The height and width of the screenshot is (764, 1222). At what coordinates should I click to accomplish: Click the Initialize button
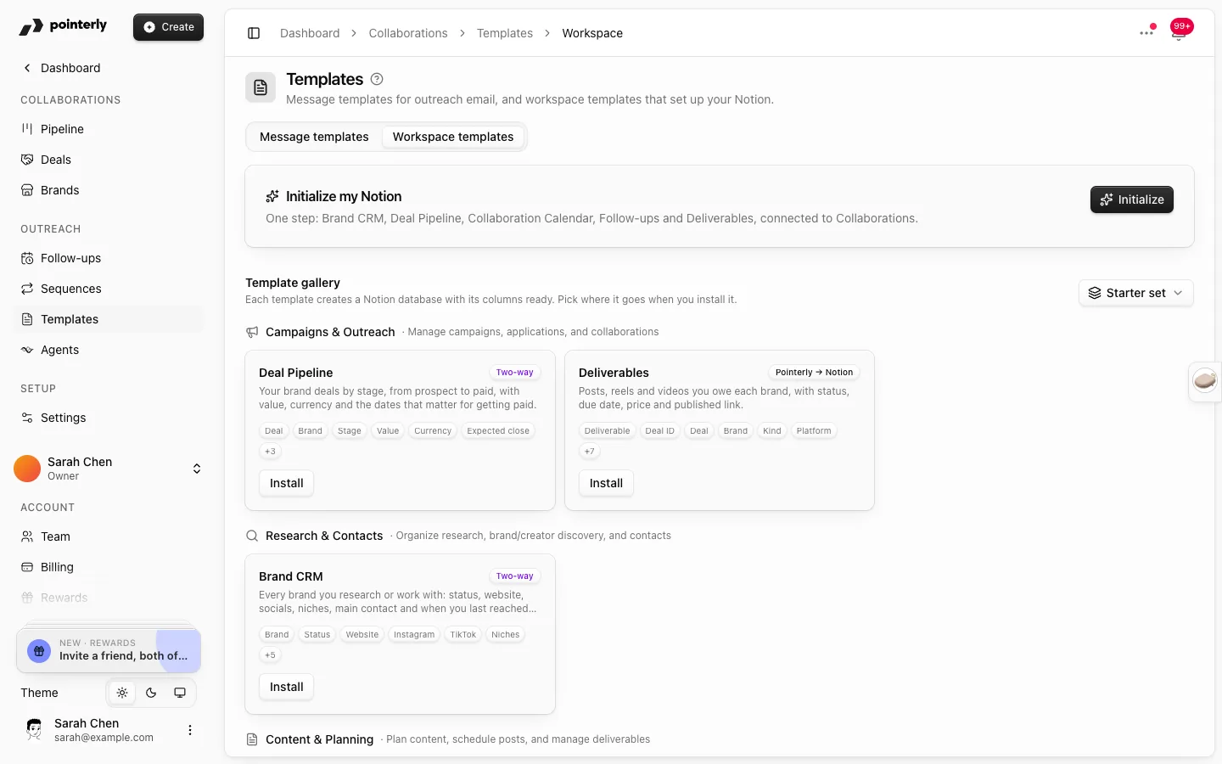[x=1132, y=199]
